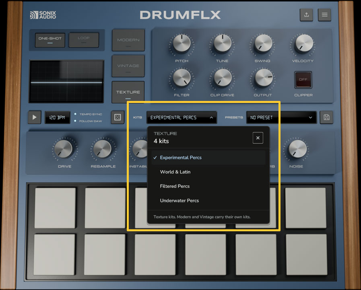Choose Experimental Percs kit

(x=208, y=158)
